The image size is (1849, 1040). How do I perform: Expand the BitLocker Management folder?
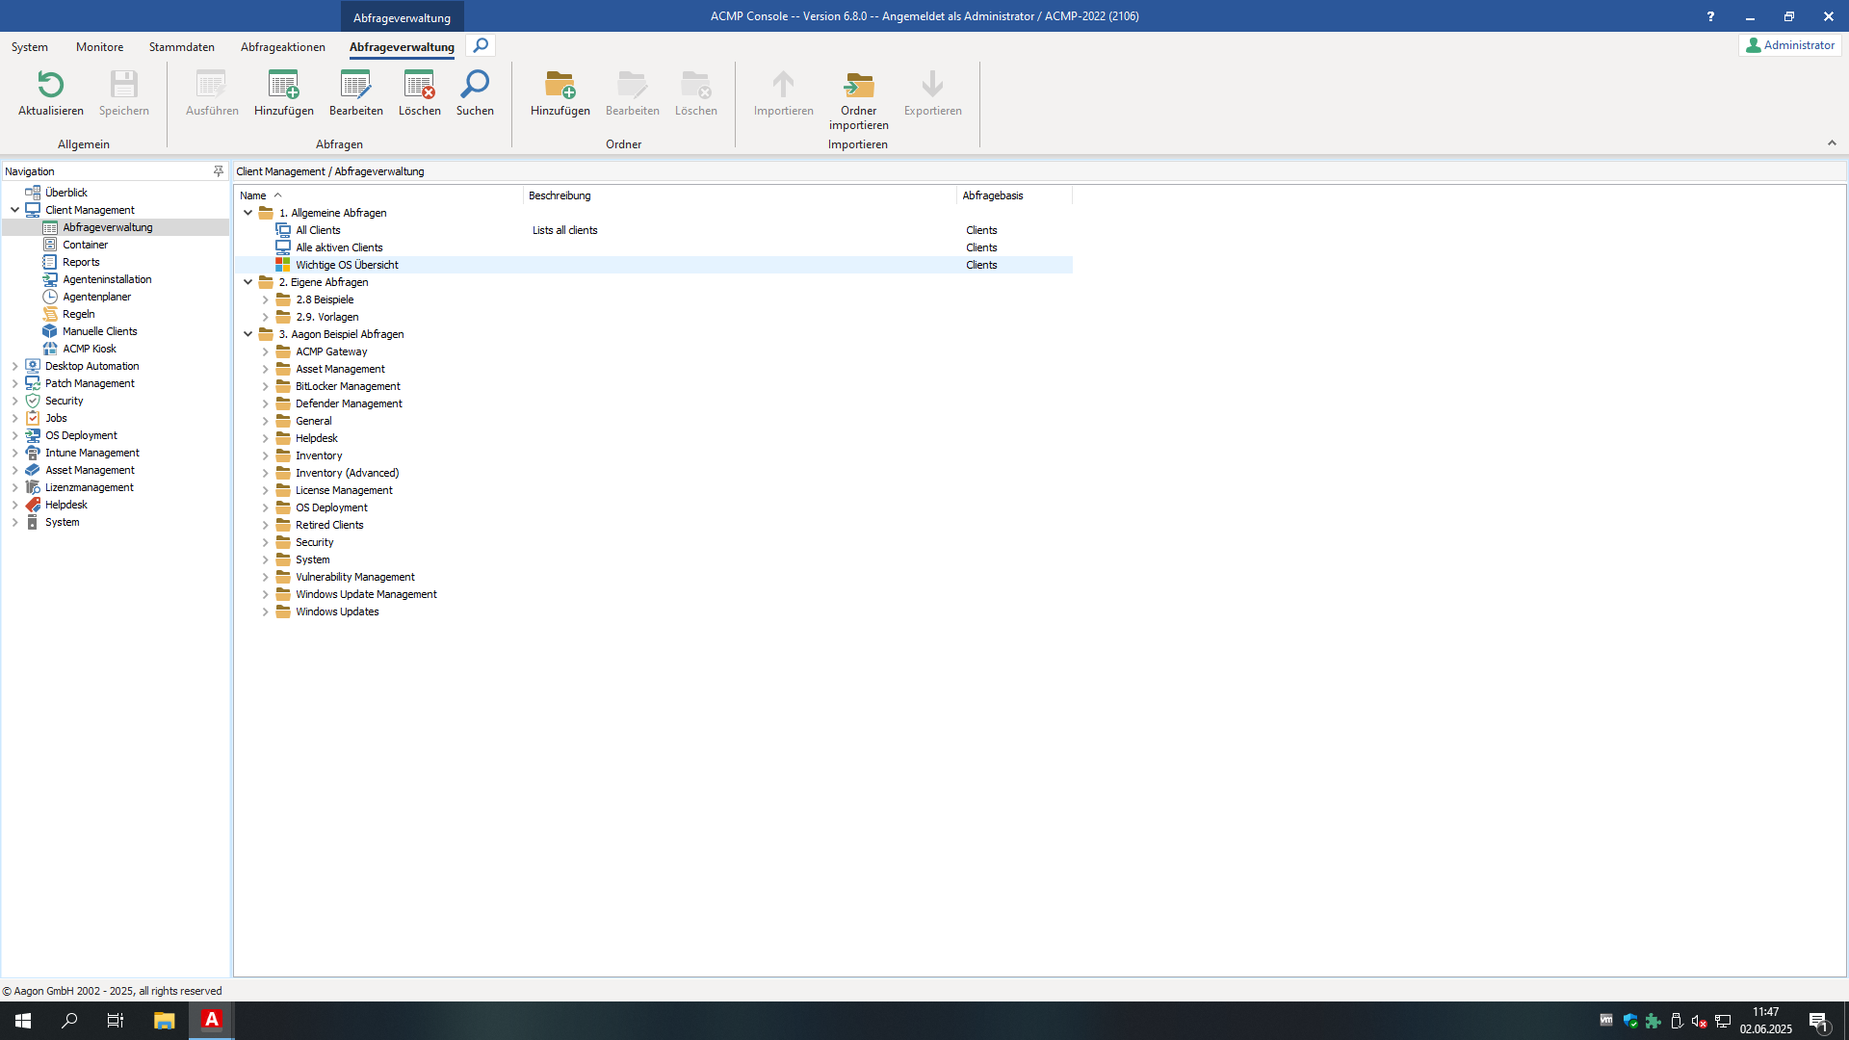[x=266, y=386]
